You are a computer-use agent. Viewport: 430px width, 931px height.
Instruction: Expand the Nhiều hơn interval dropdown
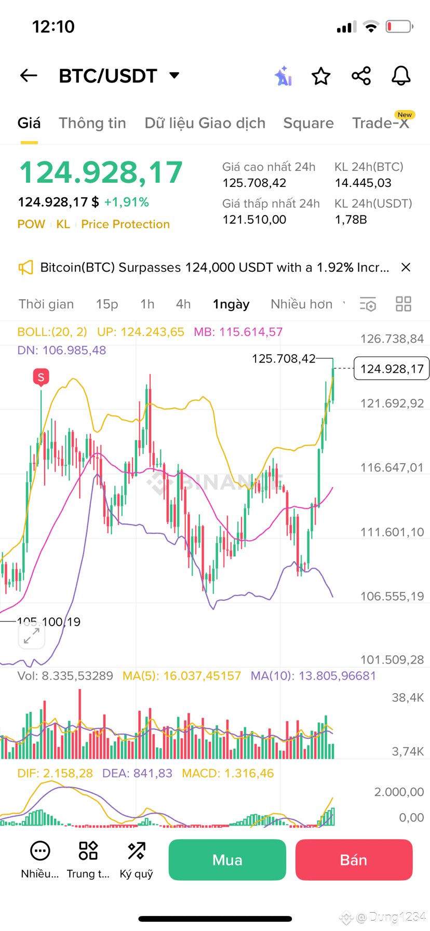(307, 304)
